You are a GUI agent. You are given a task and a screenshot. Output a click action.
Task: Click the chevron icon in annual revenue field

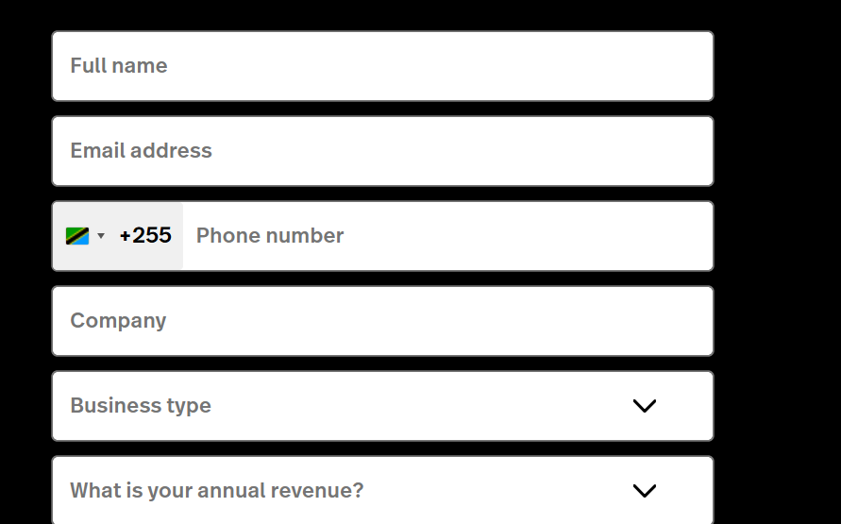click(644, 491)
